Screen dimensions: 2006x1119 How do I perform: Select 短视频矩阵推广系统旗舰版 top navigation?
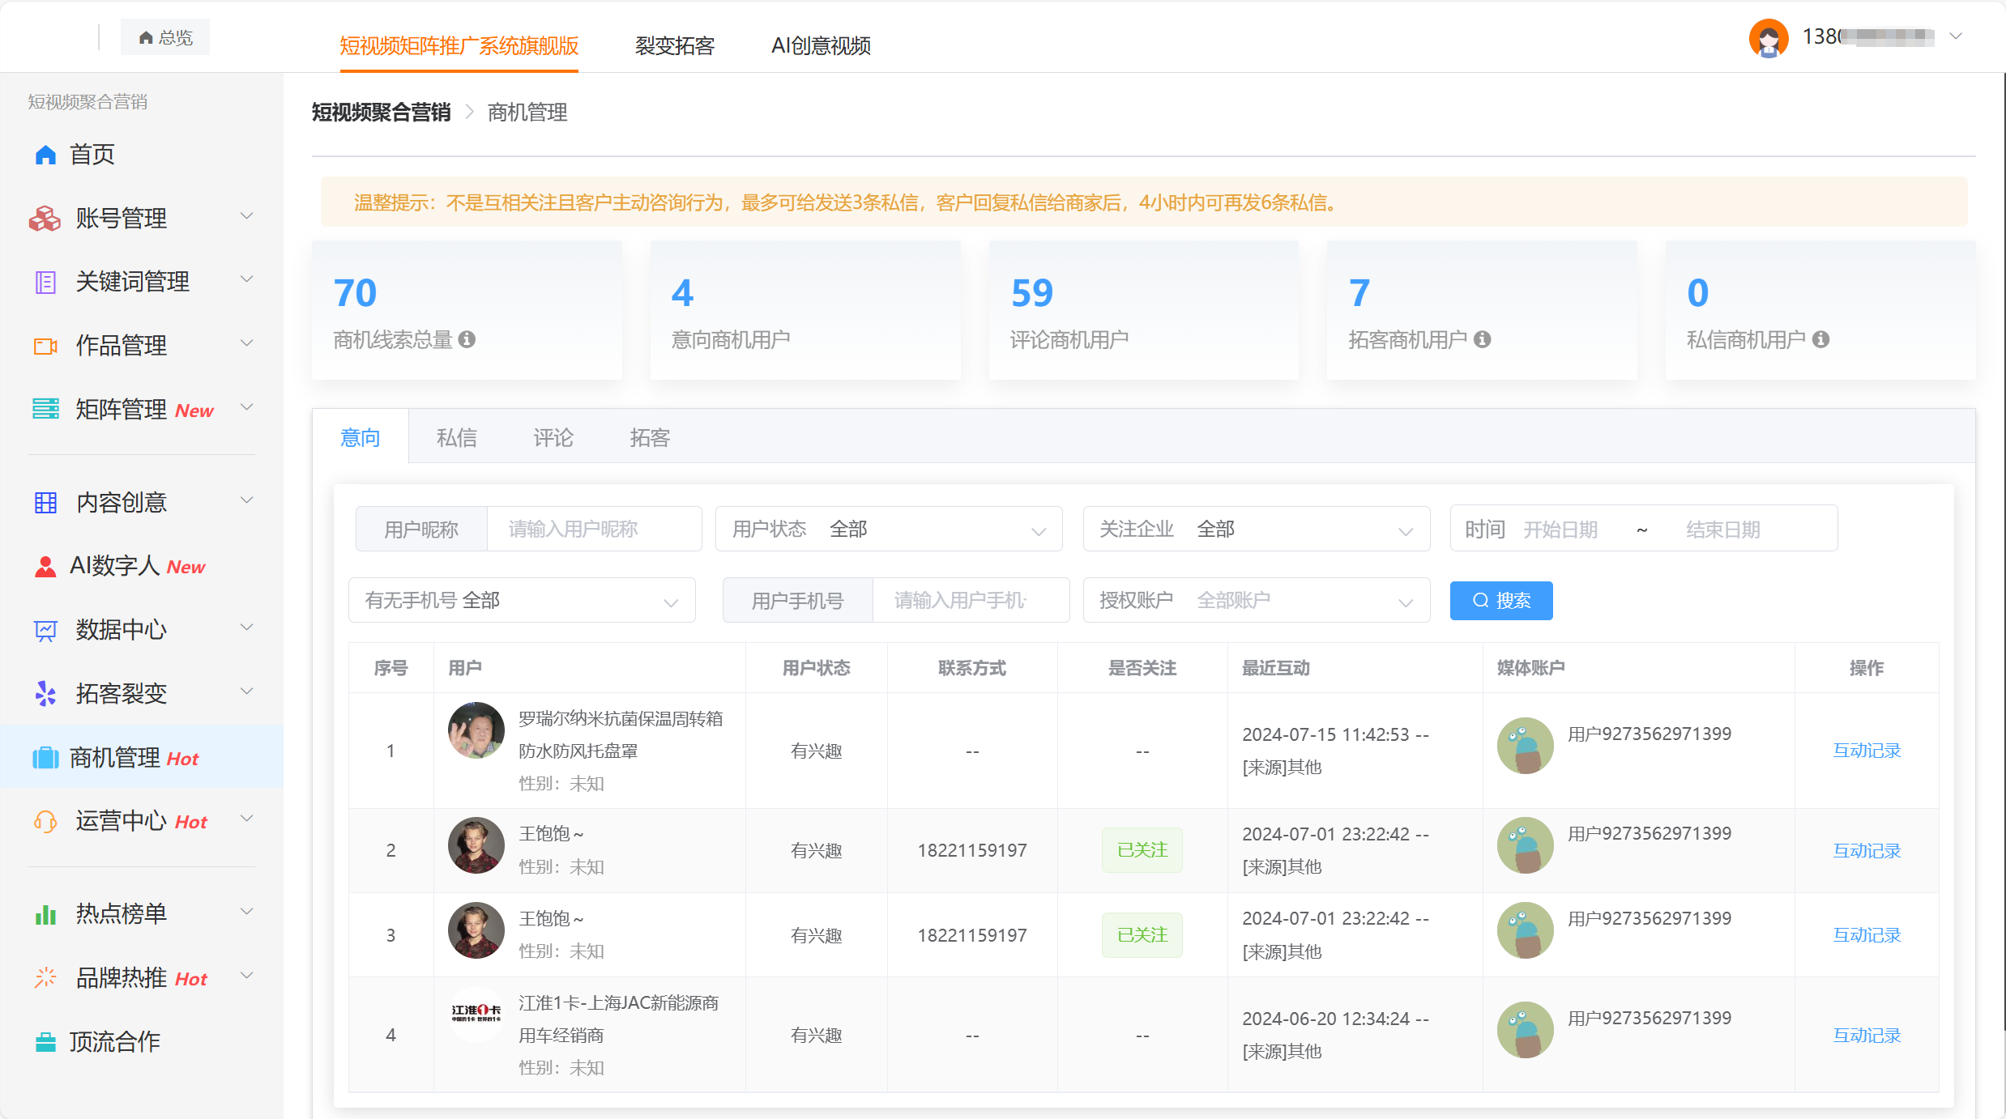coord(459,45)
